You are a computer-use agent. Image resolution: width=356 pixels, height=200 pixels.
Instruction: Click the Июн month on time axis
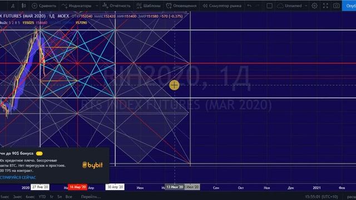(140, 188)
